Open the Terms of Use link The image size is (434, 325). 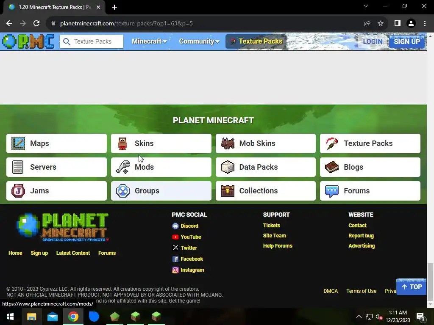[361, 291]
